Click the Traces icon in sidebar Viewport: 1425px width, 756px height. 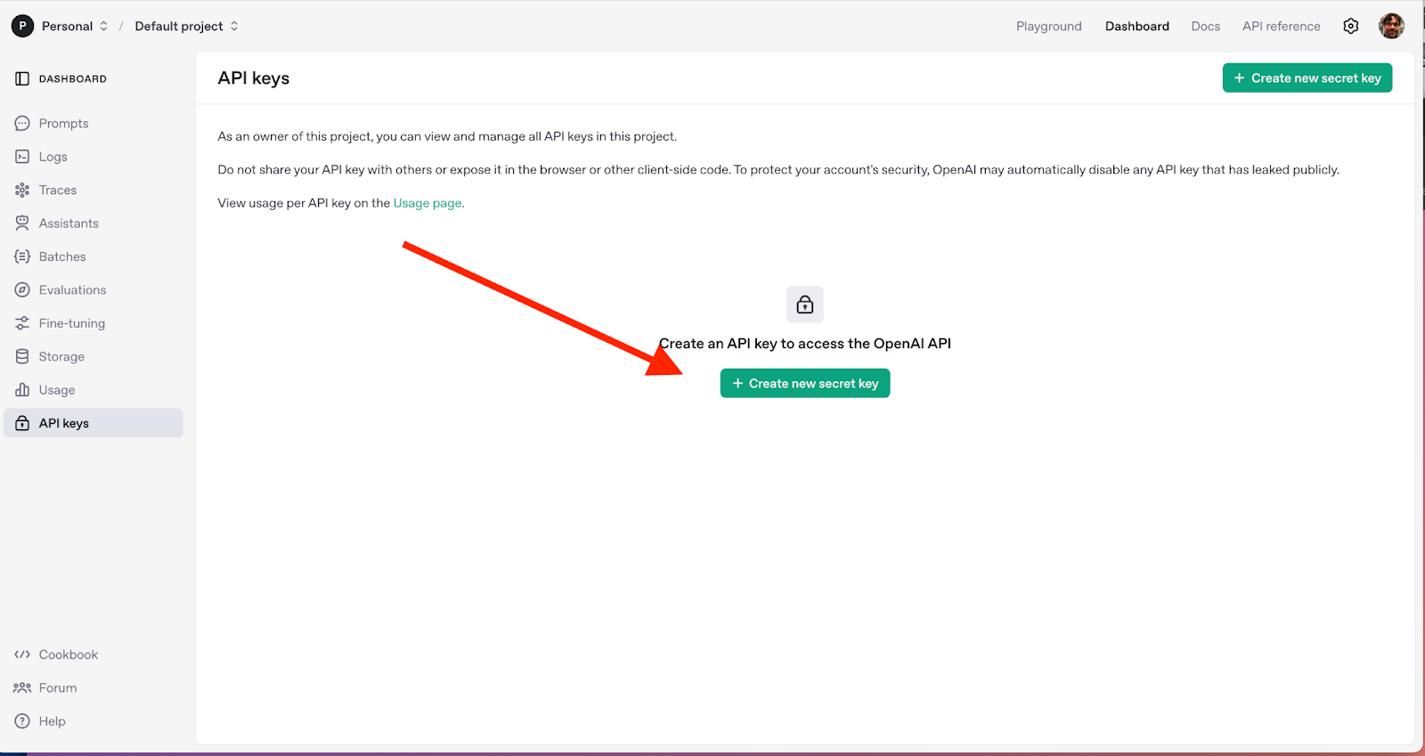click(22, 190)
